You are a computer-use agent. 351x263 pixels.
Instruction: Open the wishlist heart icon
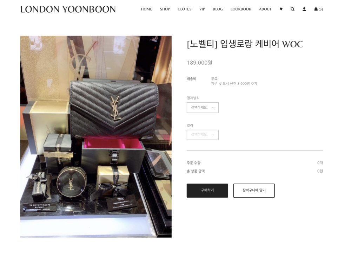click(281, 9)
